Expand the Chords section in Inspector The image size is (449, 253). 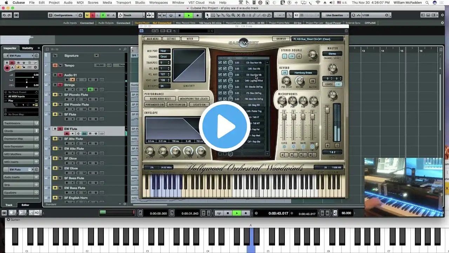pyautogui.click(x=21, y=131)
